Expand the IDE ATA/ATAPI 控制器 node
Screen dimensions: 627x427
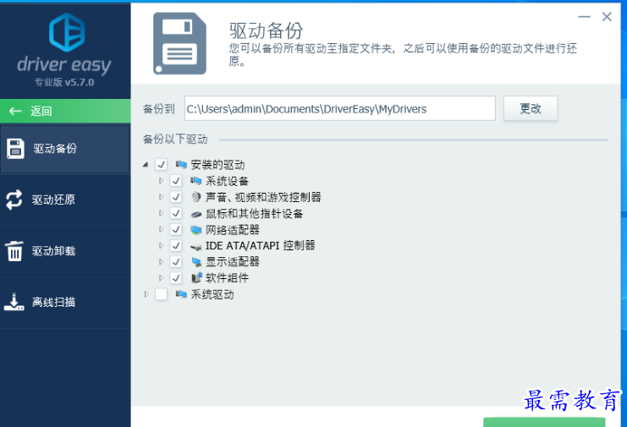pyautogui.click(x=161, y=245)
